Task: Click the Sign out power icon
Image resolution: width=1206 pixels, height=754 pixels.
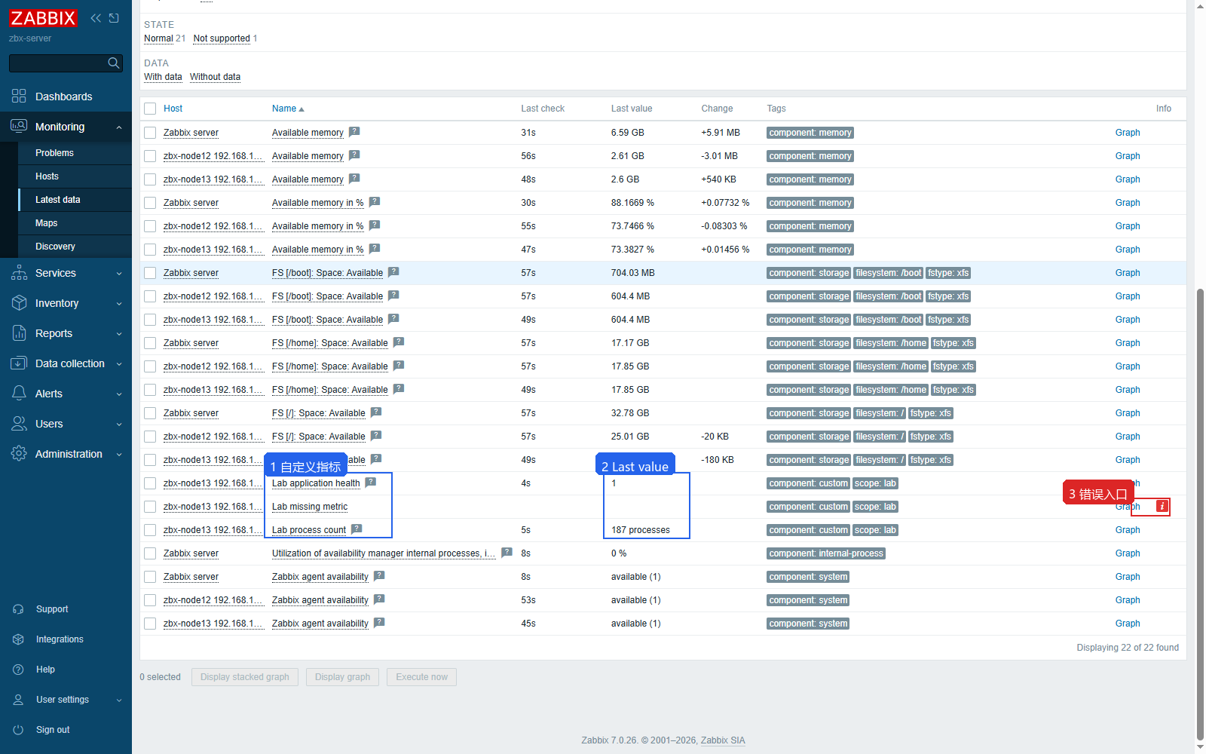Action: click(19, 730)
